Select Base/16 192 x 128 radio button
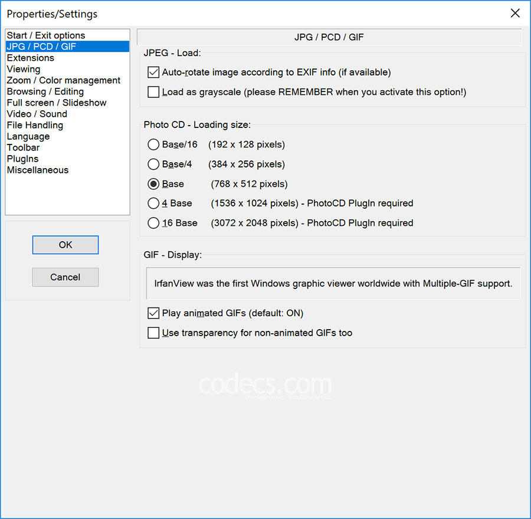Screen dimensions: 531x519 coord(153,144)
